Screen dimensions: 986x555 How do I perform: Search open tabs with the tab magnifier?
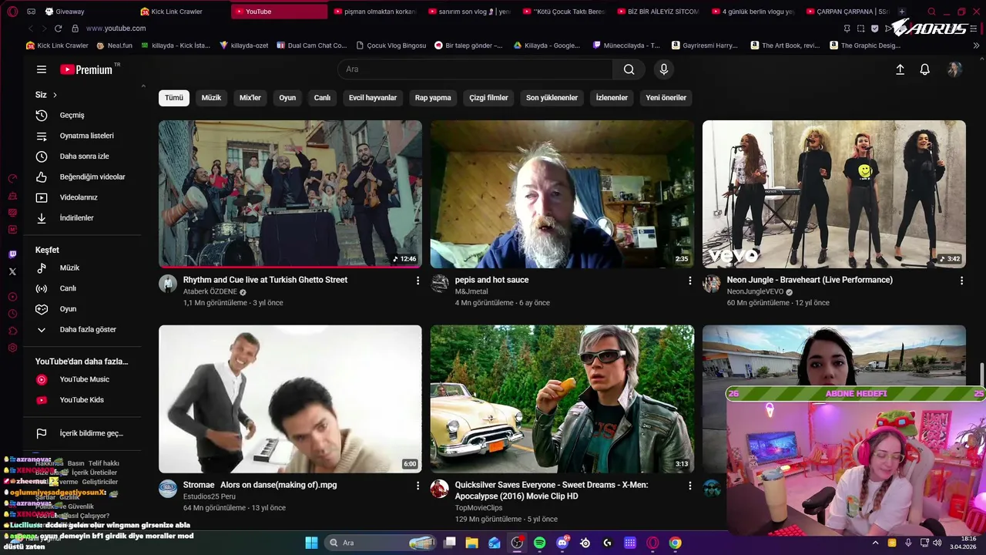click(x=932, y=12)
